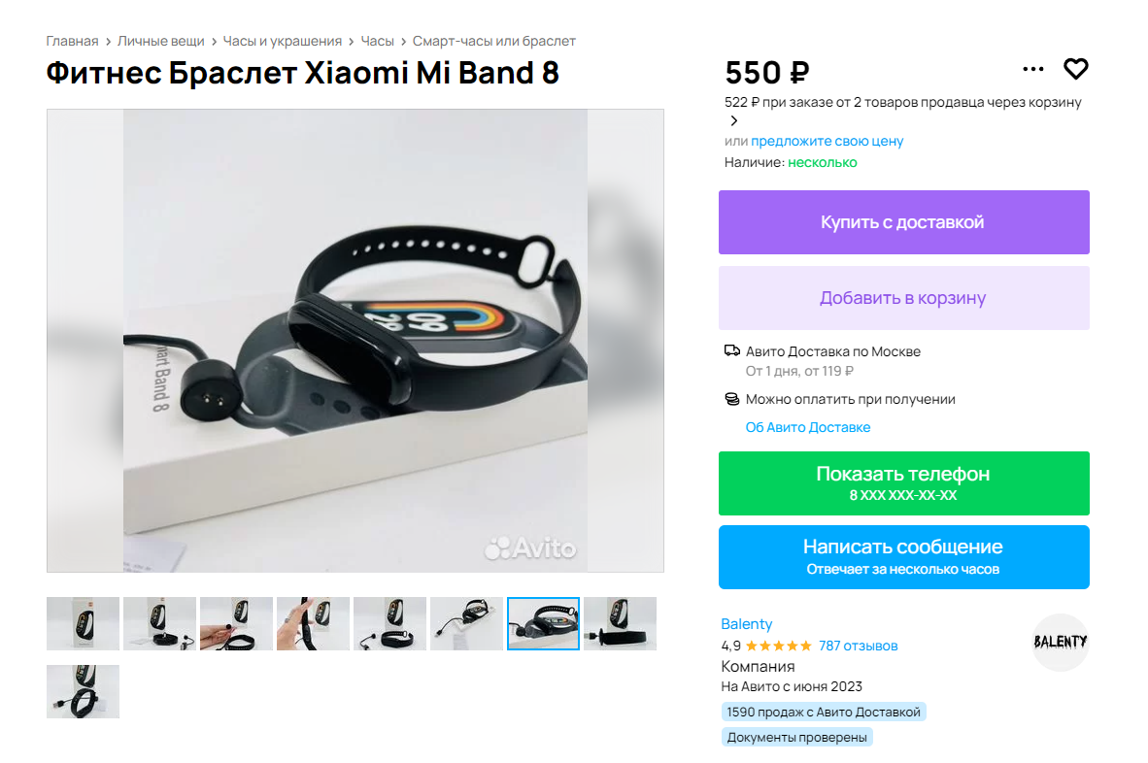This screenshot has width=1148, height=763.
Task: Add listing to favorites with heart icon
Action: [x=1075, y=69]
